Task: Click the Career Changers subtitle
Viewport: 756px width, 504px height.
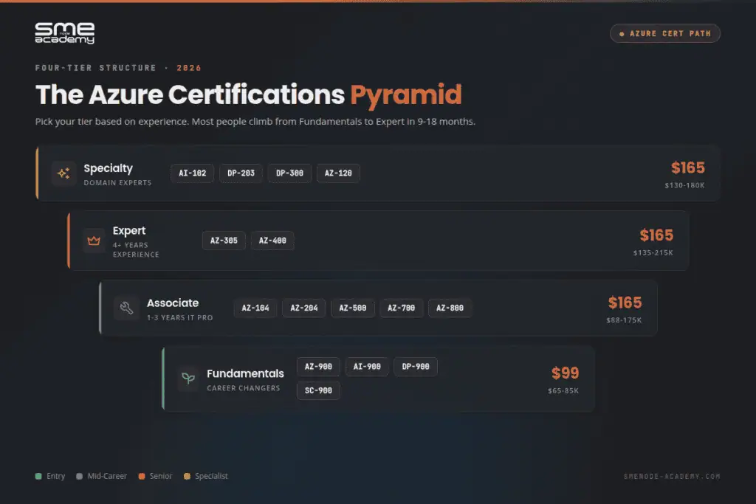Action: (x=244, y=388)
